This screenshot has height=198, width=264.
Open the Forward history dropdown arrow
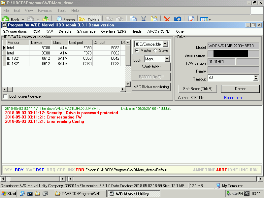[x=38, y=20]
